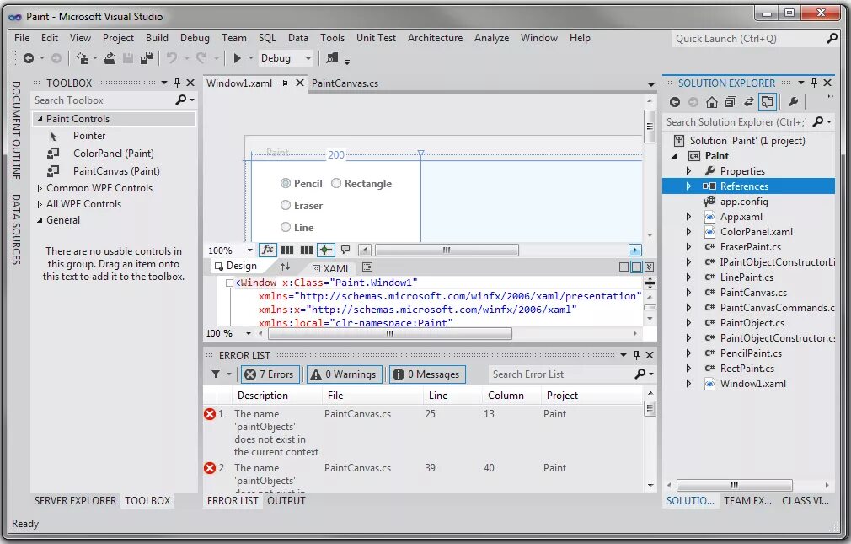Viewport: 851px width, 544px height.
Task: Open the Debug configuration dropdown
Action: [x=308, y=58]
